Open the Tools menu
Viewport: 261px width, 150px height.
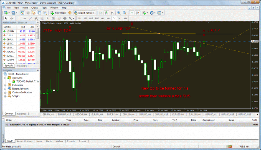44,7
